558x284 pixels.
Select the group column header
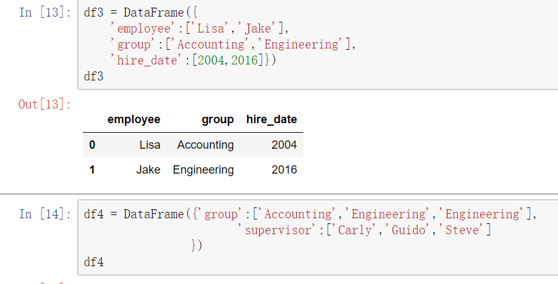coord(218,119)
